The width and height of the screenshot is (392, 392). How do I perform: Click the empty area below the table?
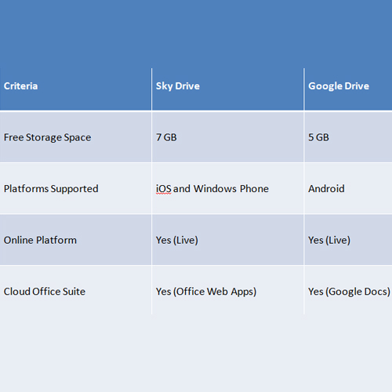(x=196, y=353)
